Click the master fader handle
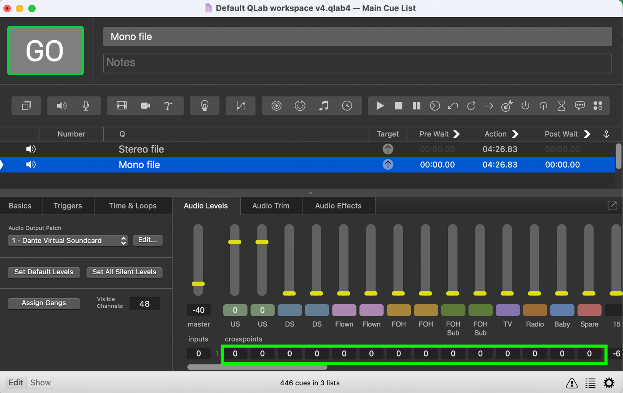This screenshot has width=623, height=393. (198, 284)
